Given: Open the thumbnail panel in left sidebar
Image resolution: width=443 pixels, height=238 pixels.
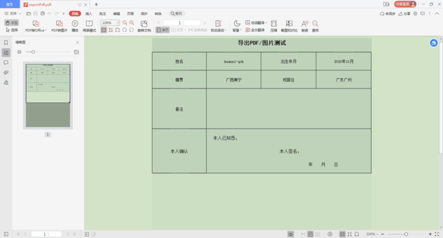Looking at the screenshot, I should click(6, 53).
